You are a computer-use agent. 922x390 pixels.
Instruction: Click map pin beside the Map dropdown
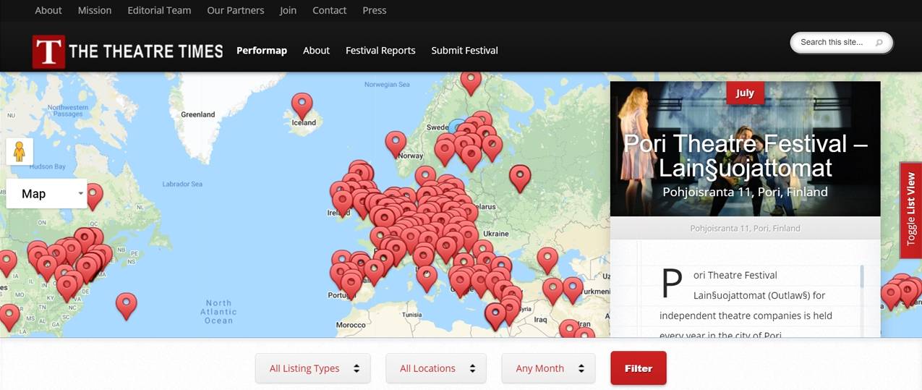point(93,197)
